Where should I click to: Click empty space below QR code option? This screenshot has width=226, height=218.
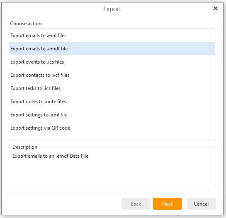click(x=112, y=137)
